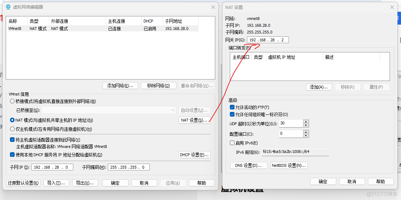
Task: Open DNS 设置(D)... button
Action: point(249,165)
